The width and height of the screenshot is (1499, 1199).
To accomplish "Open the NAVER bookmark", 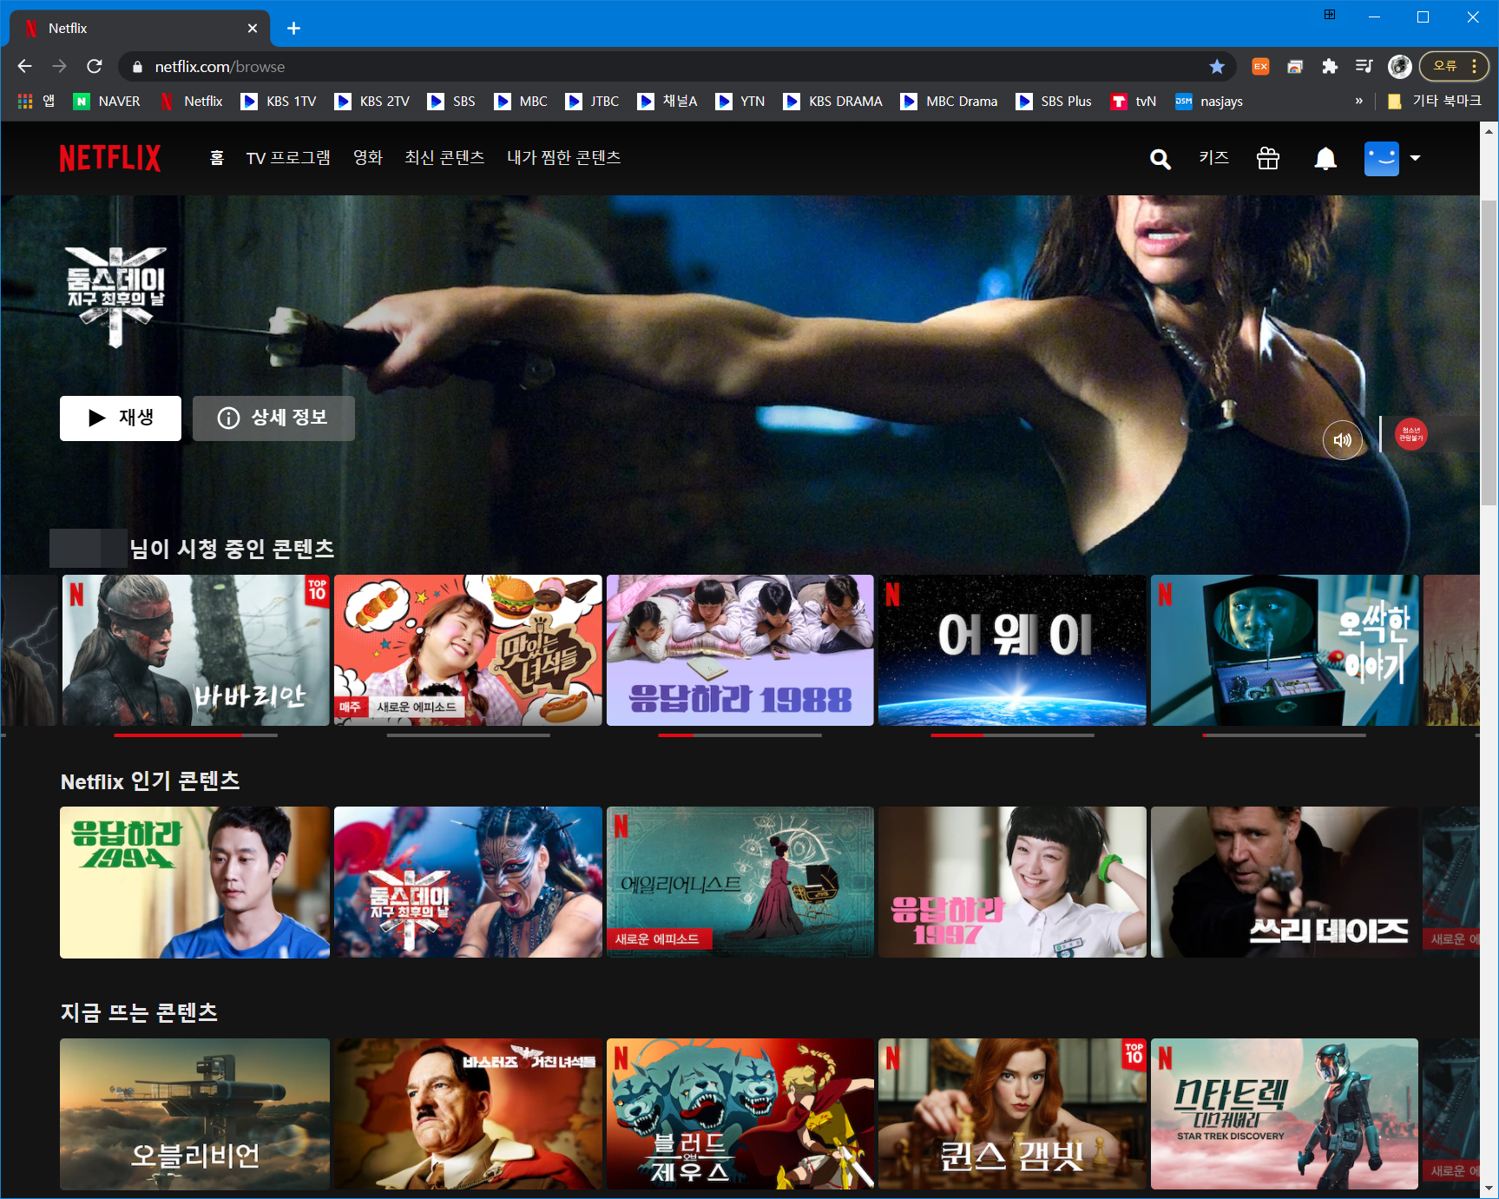I will 107,102.
